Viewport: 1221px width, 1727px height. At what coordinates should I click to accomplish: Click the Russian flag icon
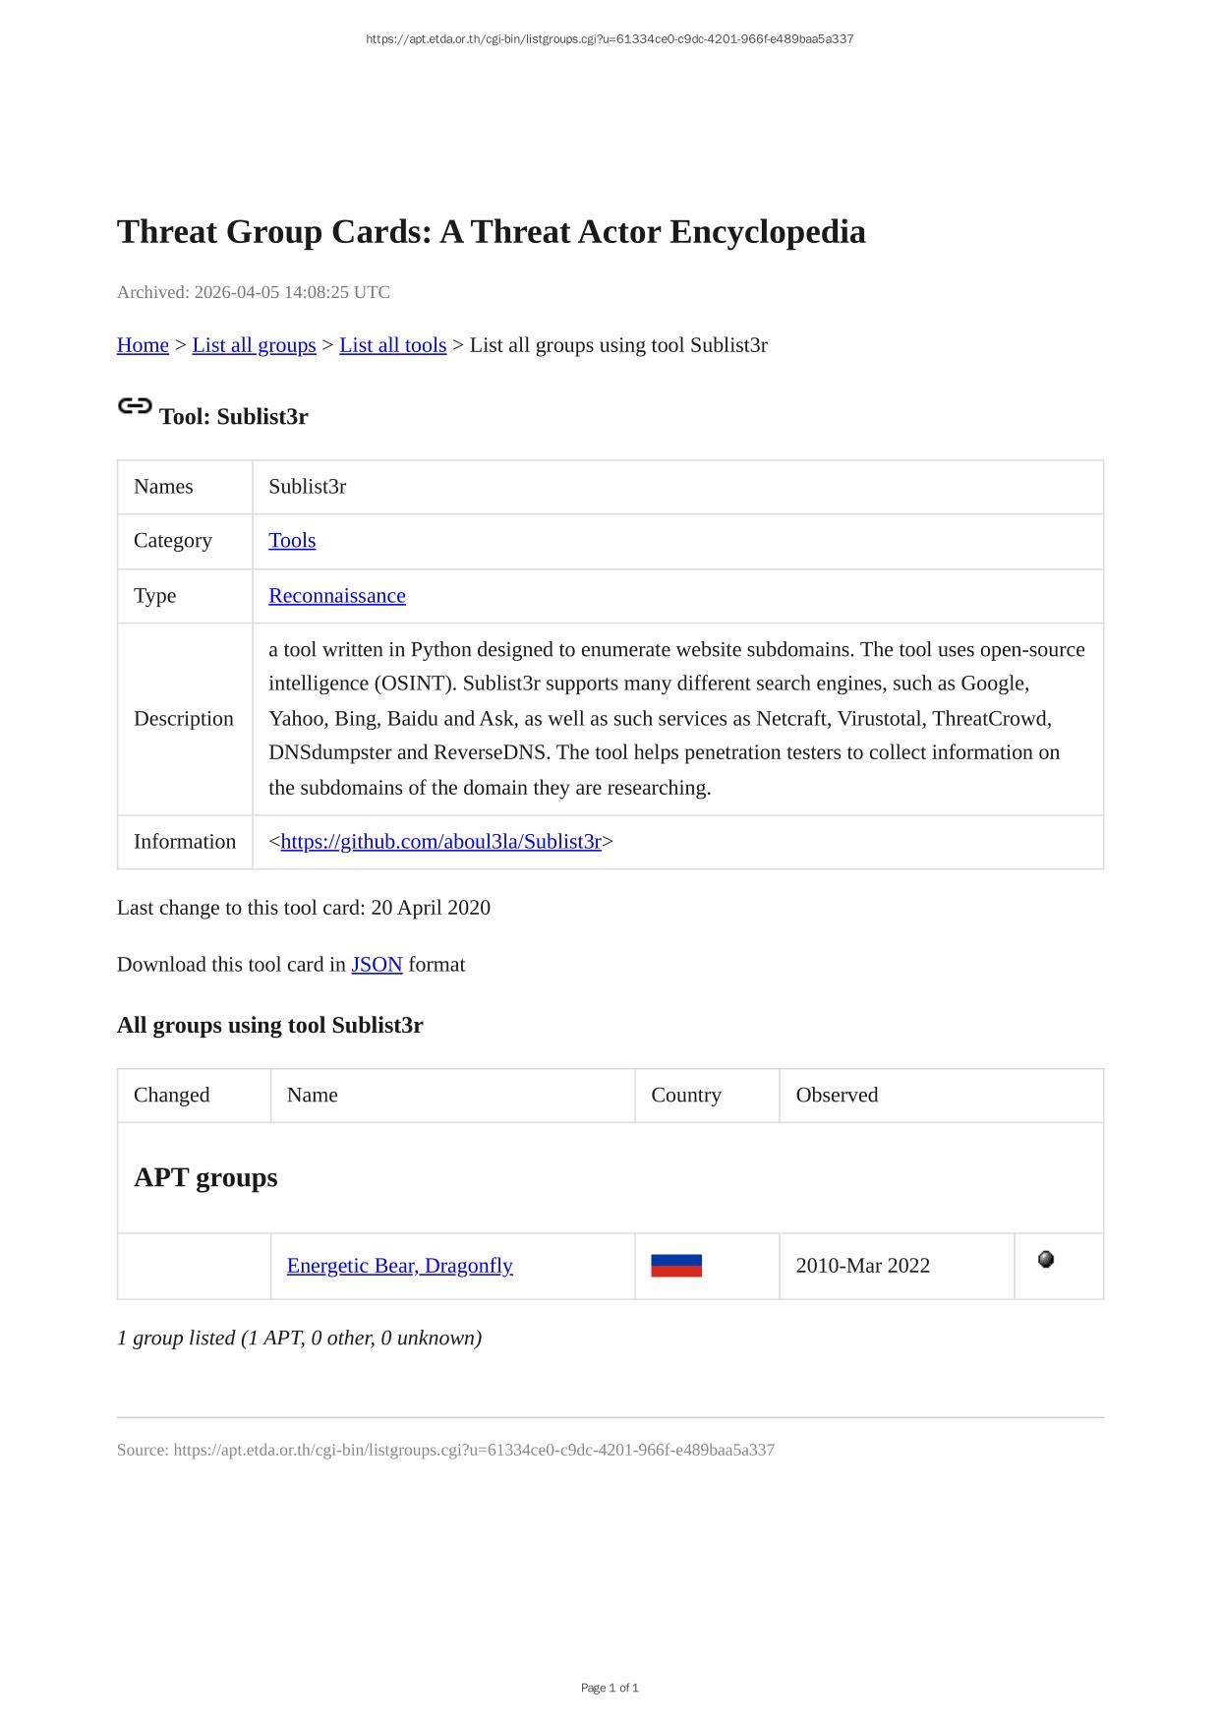(676, 1266)
